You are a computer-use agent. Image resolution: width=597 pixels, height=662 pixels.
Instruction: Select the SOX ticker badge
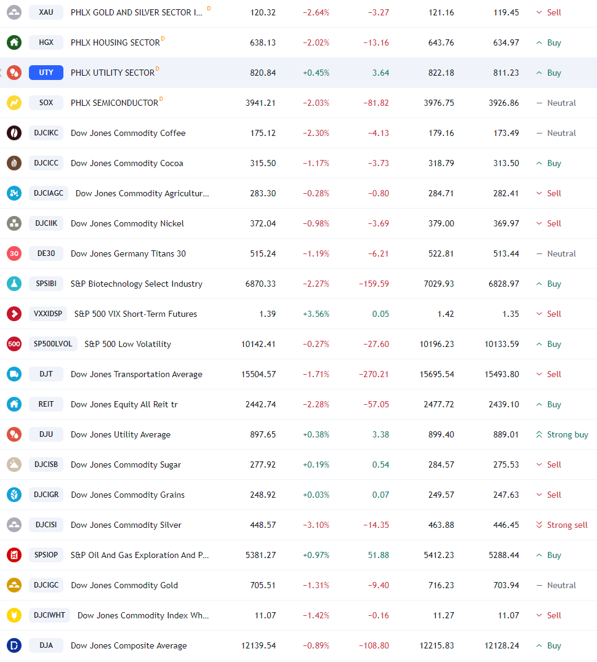[x=46, y=103]
